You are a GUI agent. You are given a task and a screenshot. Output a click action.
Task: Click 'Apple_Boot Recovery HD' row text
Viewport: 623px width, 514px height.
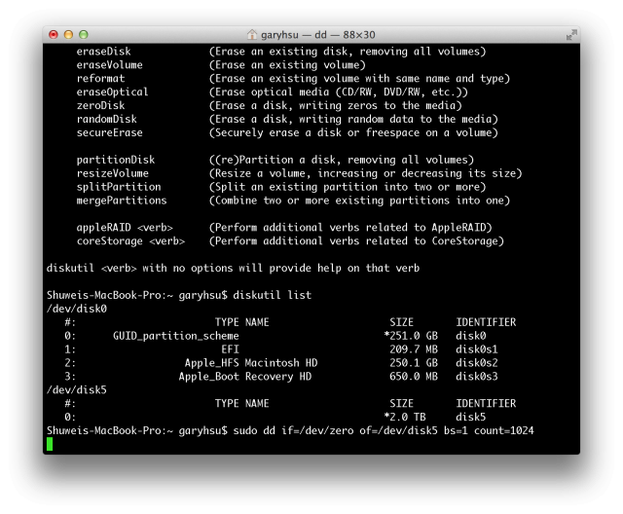tap(245, 376)
